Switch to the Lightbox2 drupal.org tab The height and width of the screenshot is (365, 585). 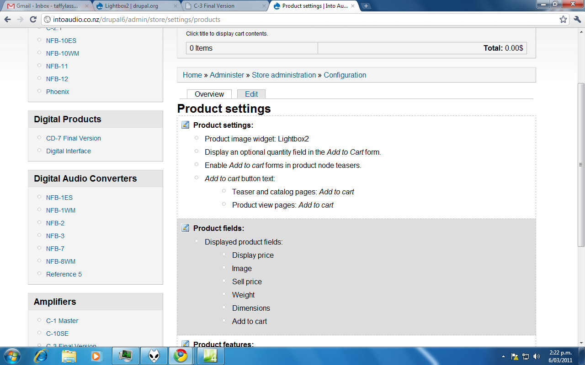pyautogui.click(x=136, y=6)
